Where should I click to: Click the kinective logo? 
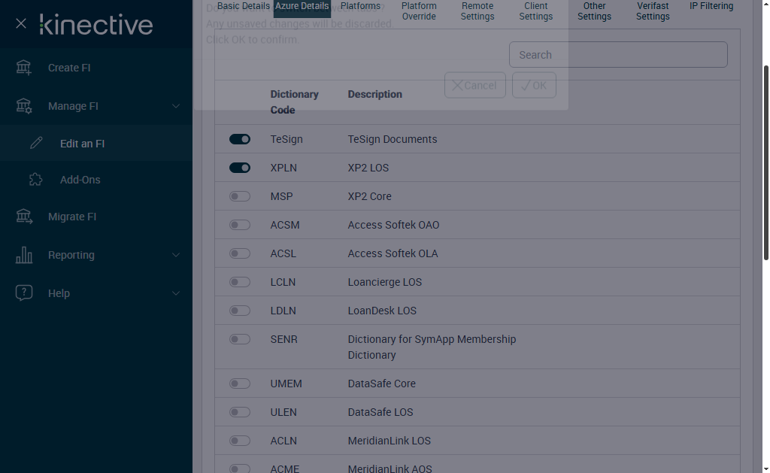(96, 25)
